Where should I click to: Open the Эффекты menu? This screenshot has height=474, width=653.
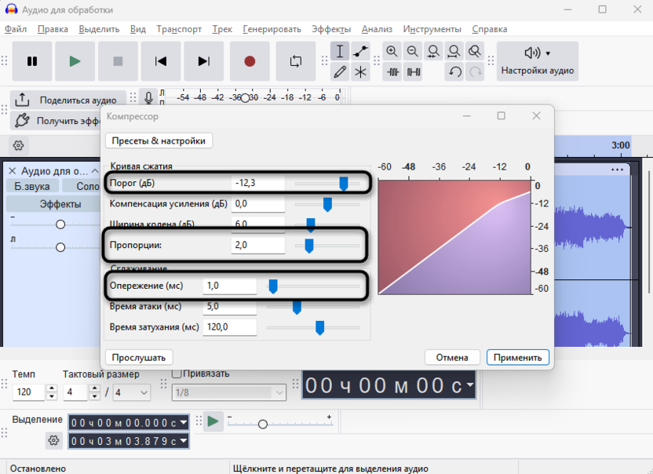pos(330,29)
